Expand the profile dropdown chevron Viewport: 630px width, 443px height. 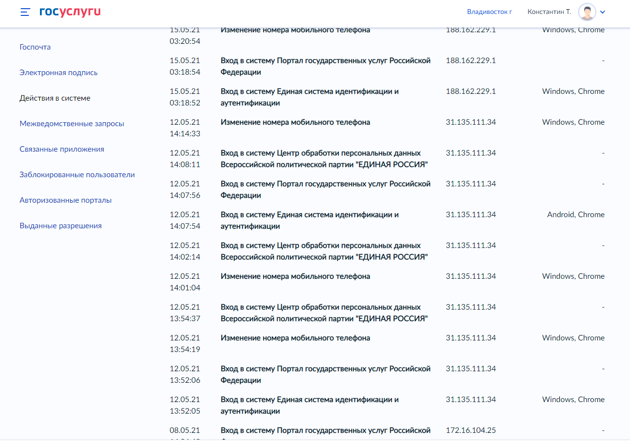[603, 12]
